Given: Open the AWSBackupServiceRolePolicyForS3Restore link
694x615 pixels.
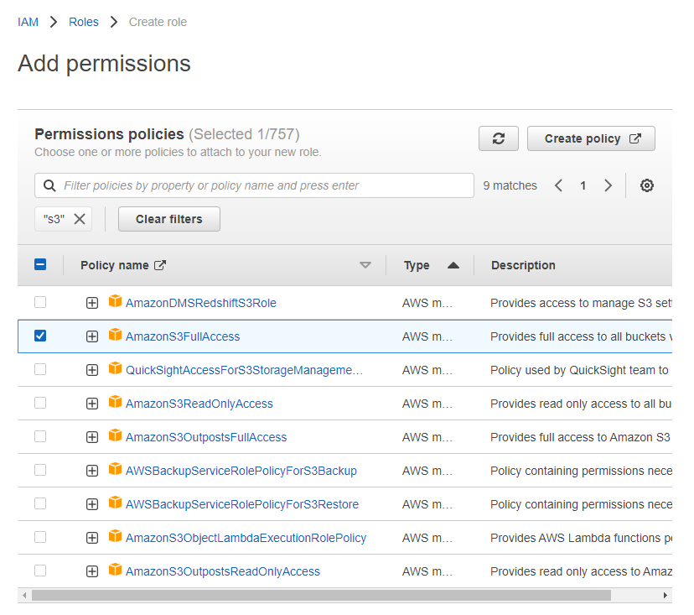Looking at the screenshot, I should click(x=242, y=505).
